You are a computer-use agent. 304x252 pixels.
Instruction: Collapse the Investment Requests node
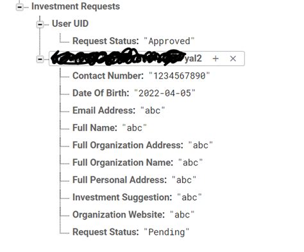(19, 7)
